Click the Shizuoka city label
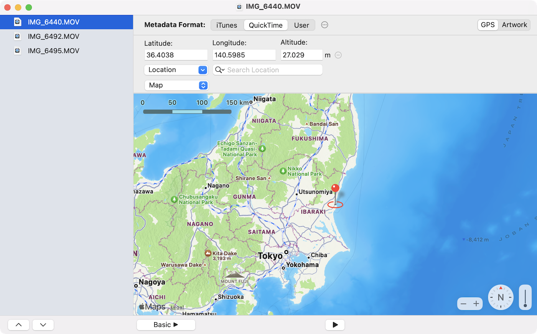Viewport: 537px width, 334px height. click(231, 297)
